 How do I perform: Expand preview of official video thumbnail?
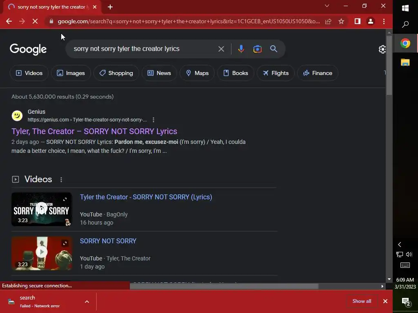click(x=65, y=243)
